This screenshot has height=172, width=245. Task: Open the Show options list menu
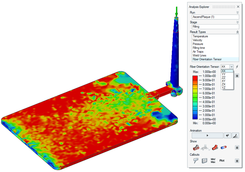(x=237, y=148)
